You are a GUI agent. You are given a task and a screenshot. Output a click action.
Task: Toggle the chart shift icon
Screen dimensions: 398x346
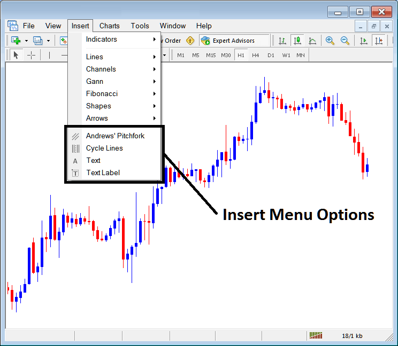(379, 41)
